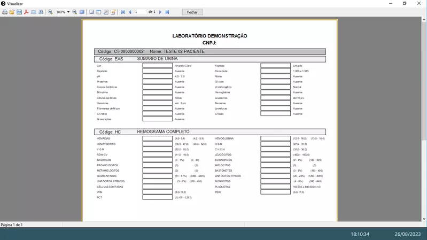427x240 pixels.
Task: Go to the first page
Action: pyautogui.click(x=123, y=12)
